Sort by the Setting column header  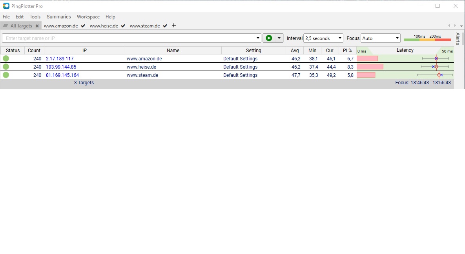(253, 51)
